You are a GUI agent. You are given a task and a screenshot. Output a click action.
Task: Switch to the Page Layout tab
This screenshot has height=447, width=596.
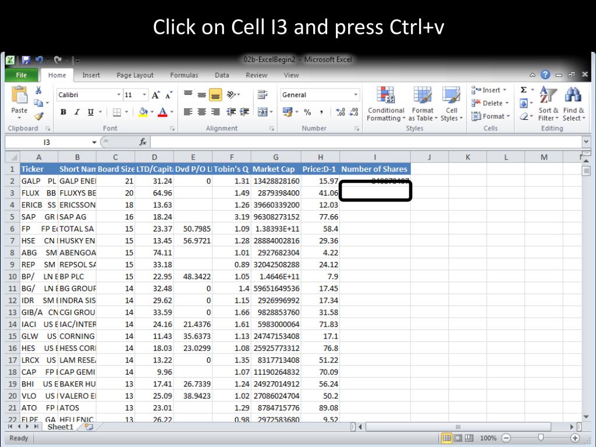pyautogui.click(x=135, y=75)
